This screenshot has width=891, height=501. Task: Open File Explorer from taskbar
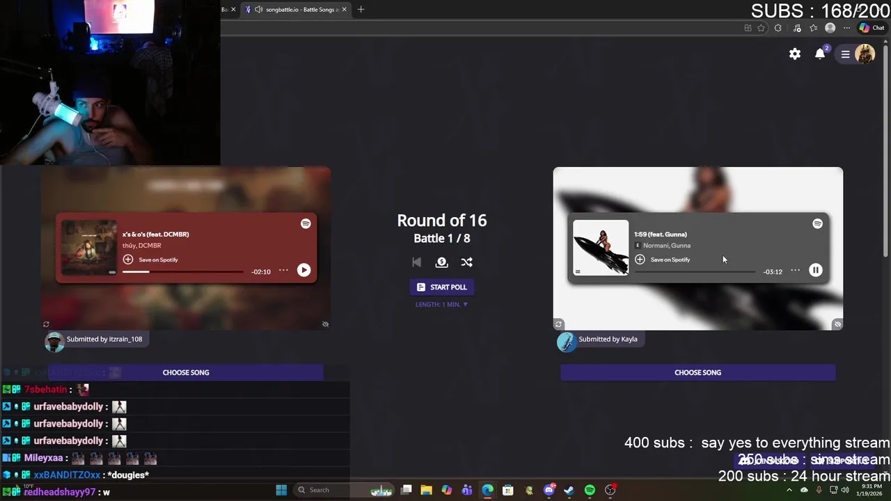click(x=426, y=490)
